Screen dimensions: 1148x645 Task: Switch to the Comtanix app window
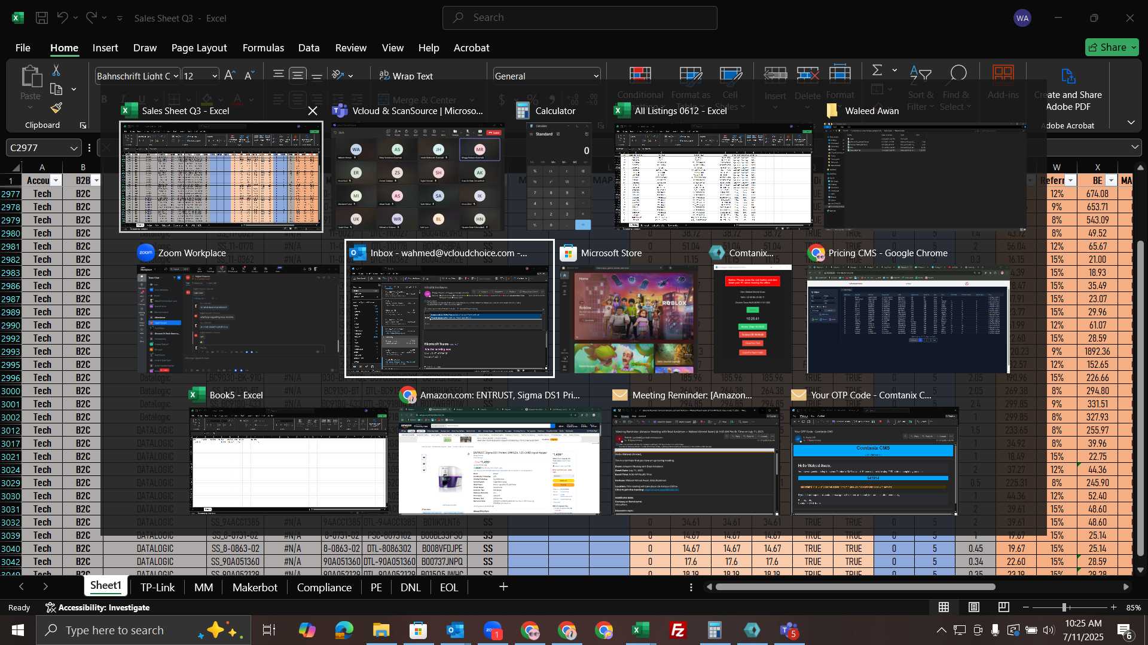pyautogui.click(x=753, y=319)
